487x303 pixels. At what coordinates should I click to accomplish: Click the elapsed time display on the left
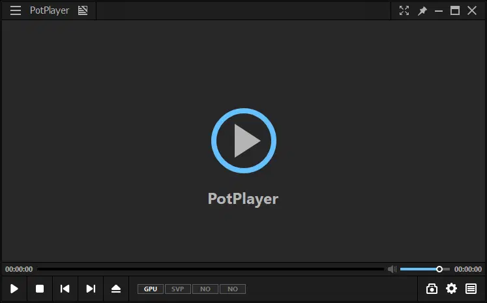[19, 269]
